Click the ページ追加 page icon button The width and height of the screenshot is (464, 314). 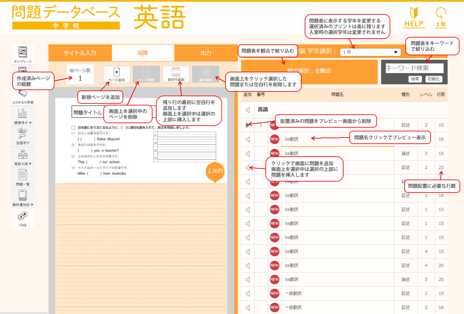tap(117, 74)
